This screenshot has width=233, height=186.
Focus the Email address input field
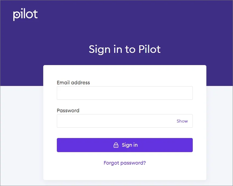(125, 93)
